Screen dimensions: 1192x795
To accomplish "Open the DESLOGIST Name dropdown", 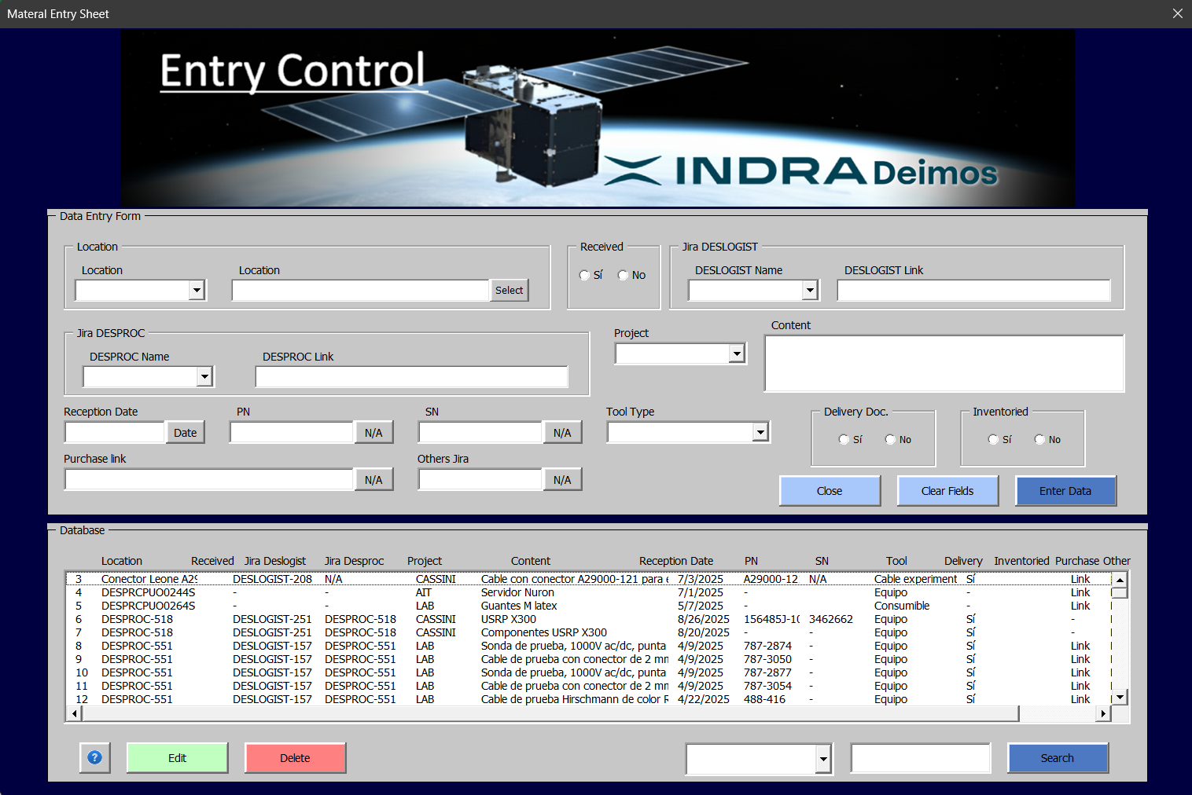I will point(810,291).
